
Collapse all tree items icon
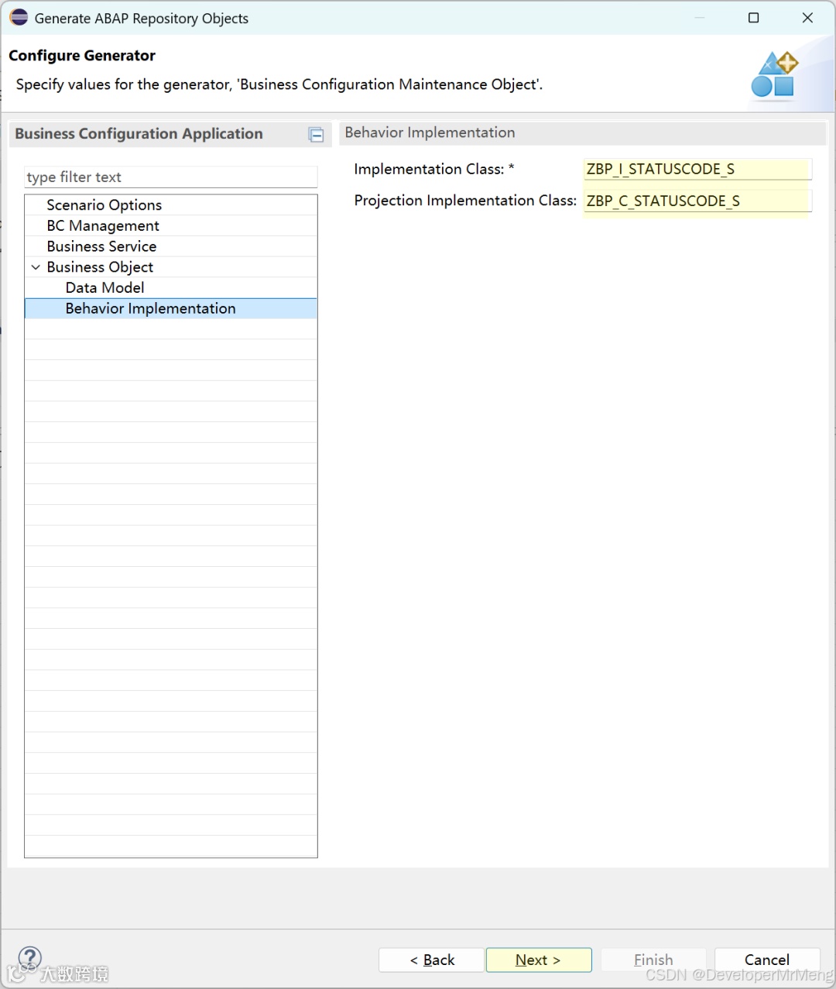pyautogui.click(x=316, y=135)
